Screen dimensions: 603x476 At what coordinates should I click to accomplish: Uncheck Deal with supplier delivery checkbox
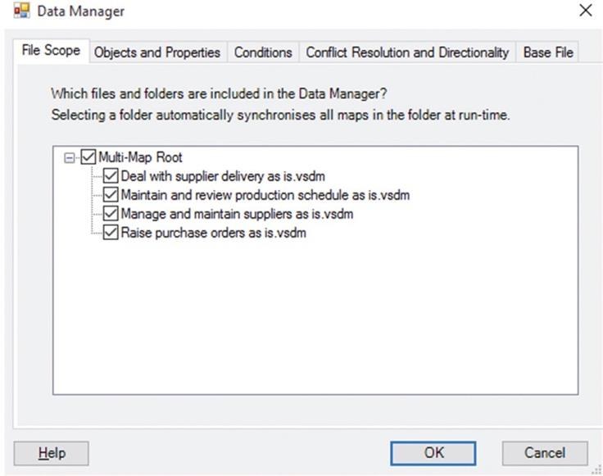(111, 175)
